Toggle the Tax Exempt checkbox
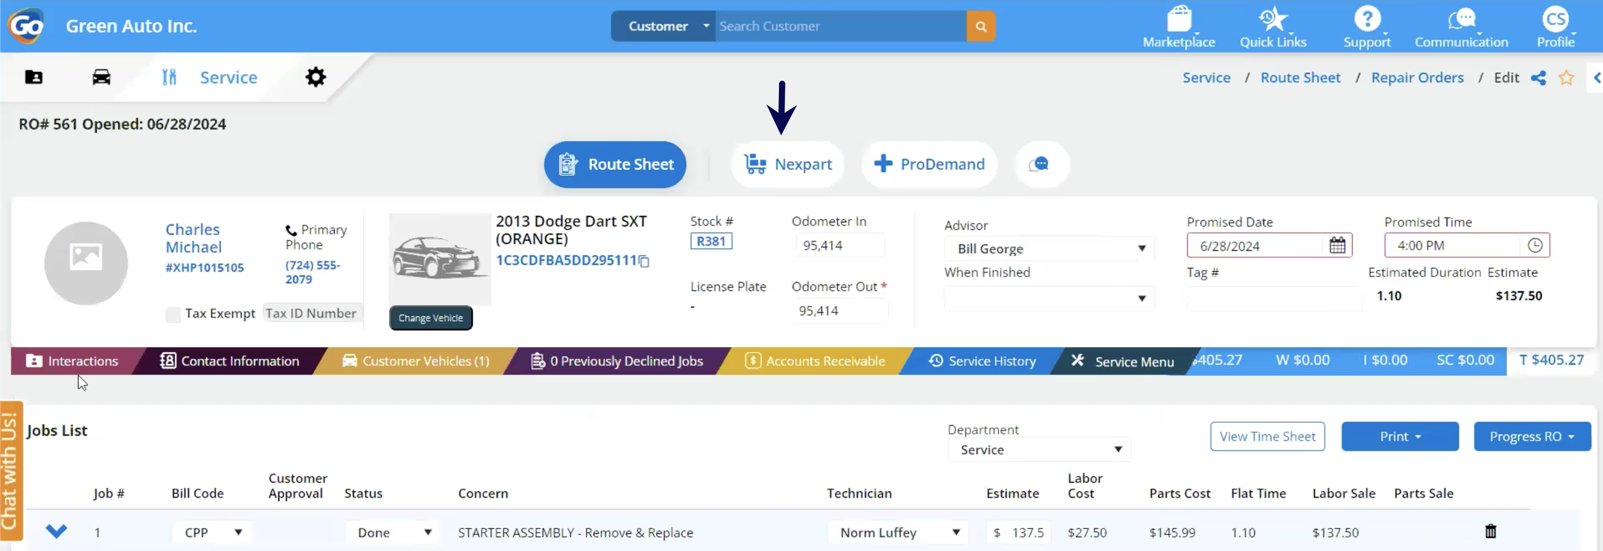The height and width of the screenshot is (551, 1603). click(x=173, y=314)
